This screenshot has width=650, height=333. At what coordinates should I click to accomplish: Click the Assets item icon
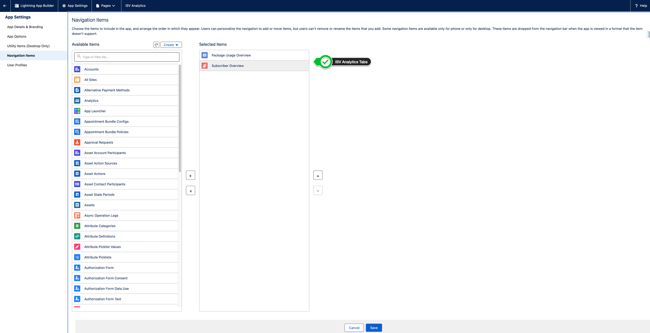click(x=77, y=205)
